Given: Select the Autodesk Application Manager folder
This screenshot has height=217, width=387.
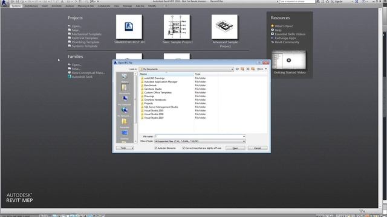Looking at the screenshot, I should point(161,82).
